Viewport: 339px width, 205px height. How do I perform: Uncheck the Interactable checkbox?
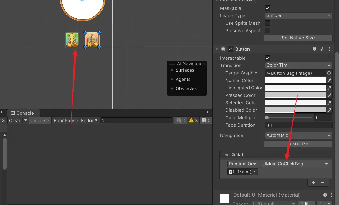coord(267,58)
